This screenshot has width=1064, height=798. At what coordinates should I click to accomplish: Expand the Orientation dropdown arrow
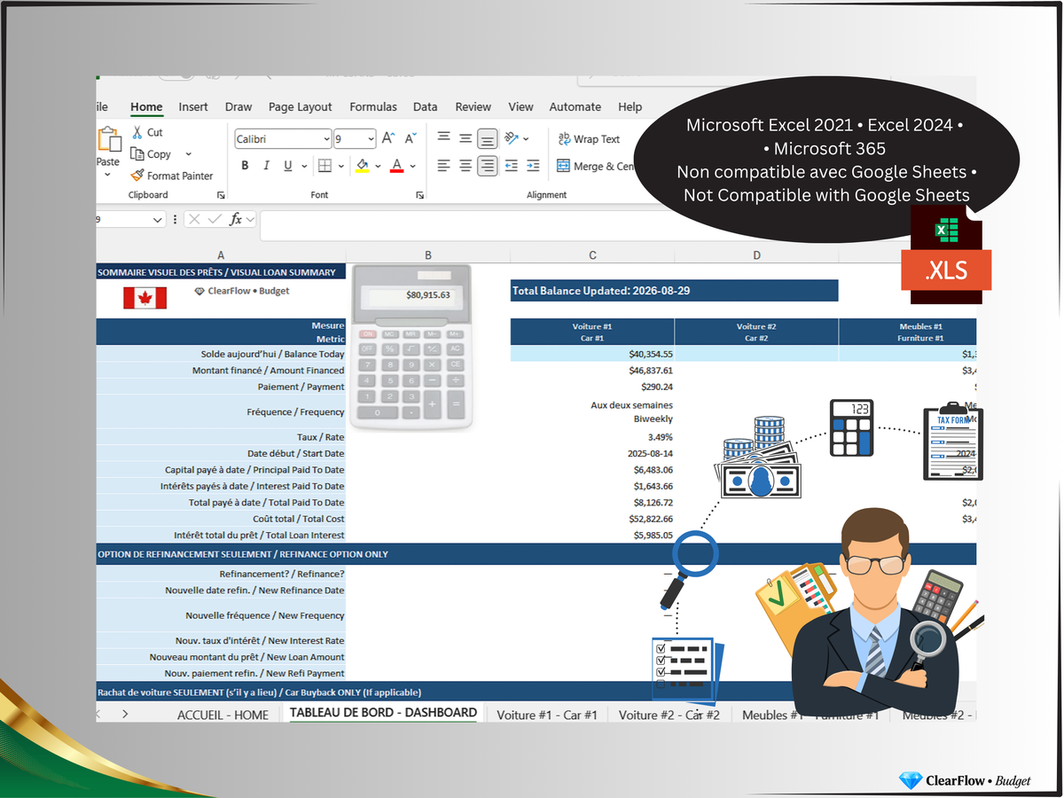pos(526,138)
